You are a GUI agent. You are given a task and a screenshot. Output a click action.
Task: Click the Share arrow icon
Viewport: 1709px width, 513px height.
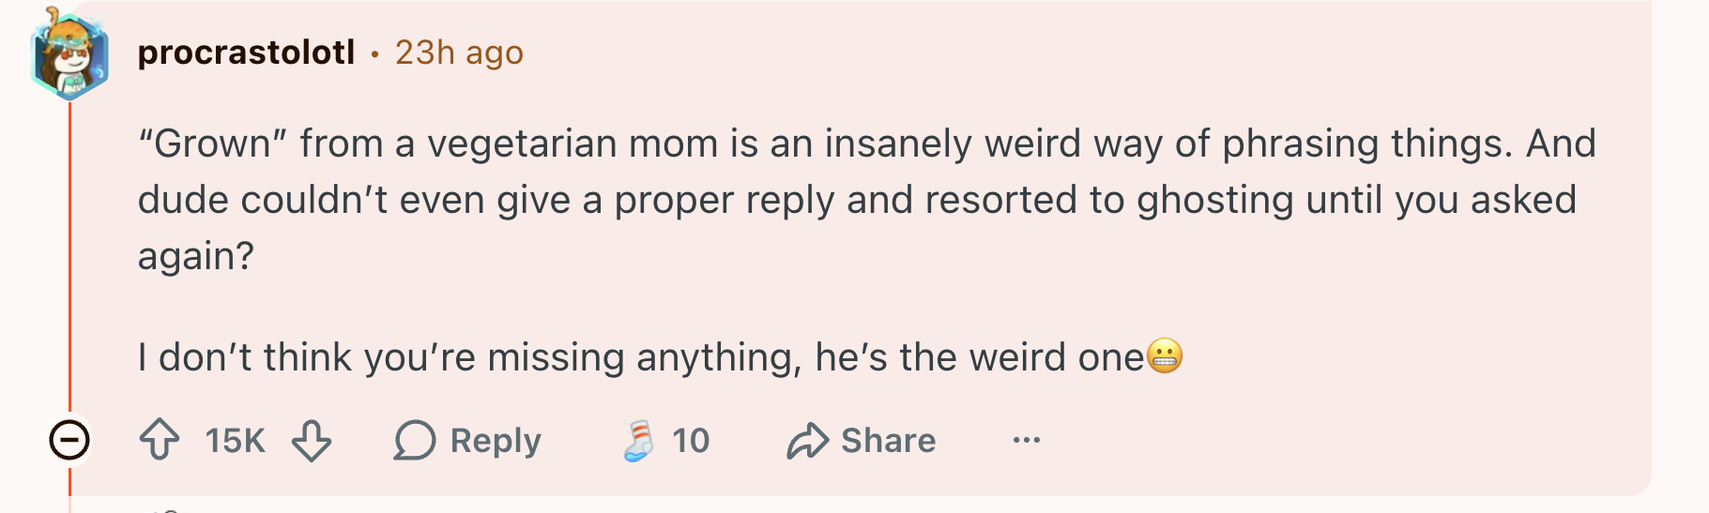(807, 440)
